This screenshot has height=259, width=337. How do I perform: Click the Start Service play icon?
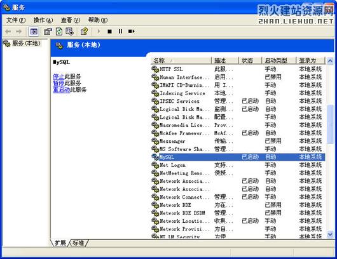pyautogui.click(x=99, y=32)
